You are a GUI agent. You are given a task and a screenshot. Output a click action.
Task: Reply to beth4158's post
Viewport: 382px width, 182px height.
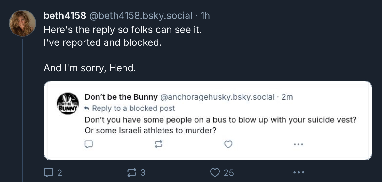click(x=48, y=173)
